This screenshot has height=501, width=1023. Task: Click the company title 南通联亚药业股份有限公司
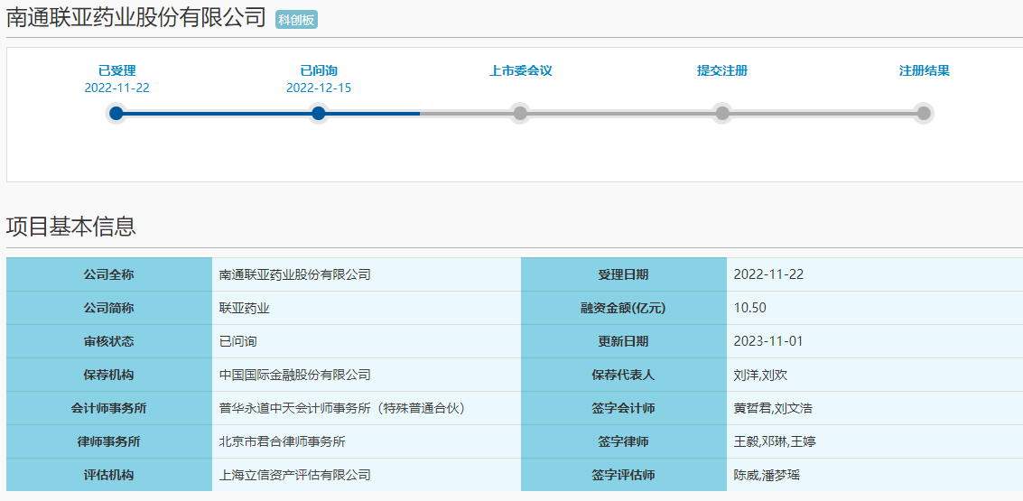tap(136, 18)
